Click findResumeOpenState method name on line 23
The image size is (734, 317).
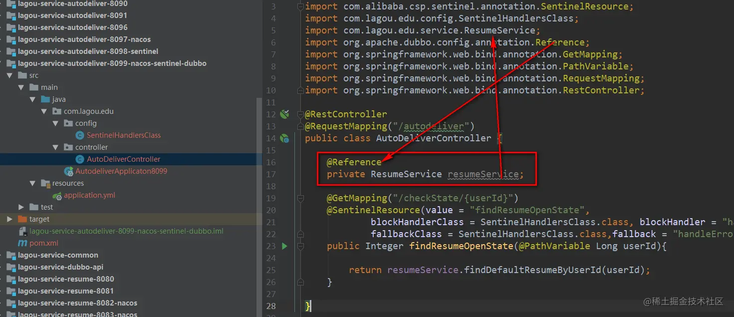click(x=461, y=246)
